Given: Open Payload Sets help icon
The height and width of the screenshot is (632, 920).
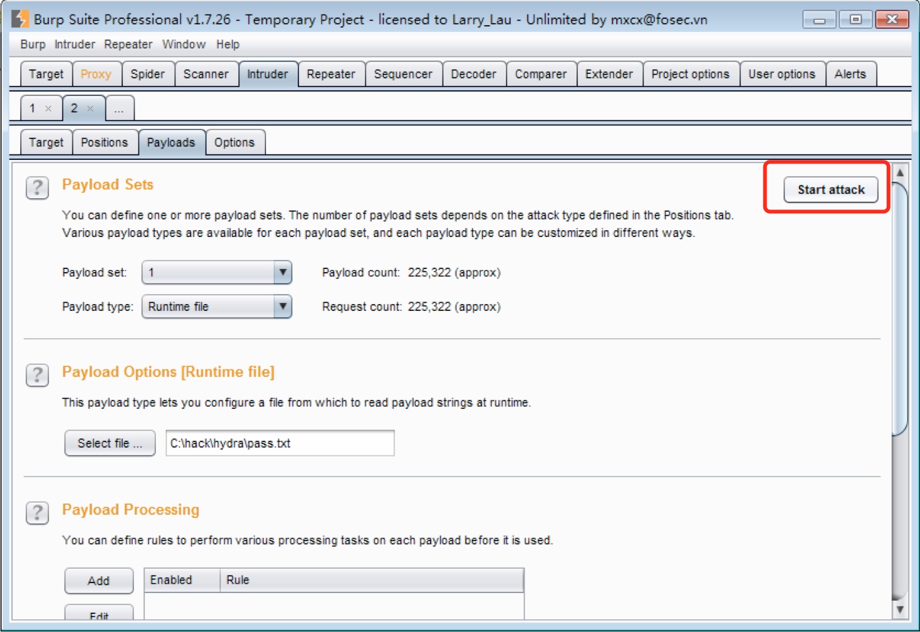Looking at the screenshot, I should [x=38, y=187].
